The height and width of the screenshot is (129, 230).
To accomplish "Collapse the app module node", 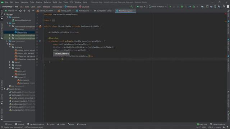I will tap(5, 14).
